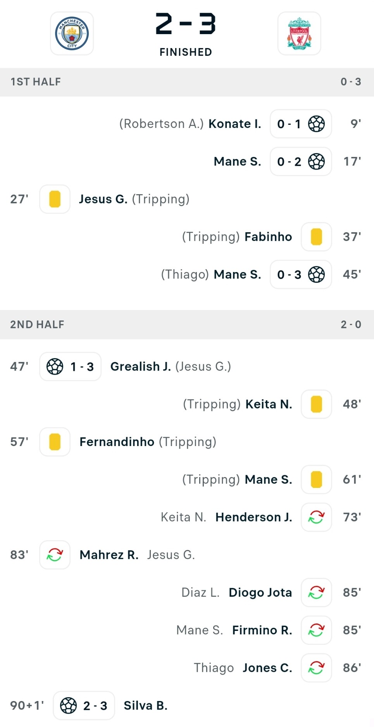Viewport: 374px width, 727px height.
Task: Select the 2ND HALF section header
Action: click(187, 324)
